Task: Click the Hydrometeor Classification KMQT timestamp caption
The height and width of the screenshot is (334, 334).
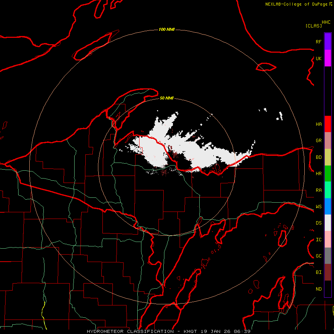Action: click(169, 331)
